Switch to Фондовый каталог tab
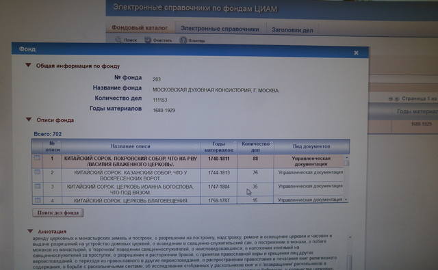Image resolution: width=438 pixels, height=270 pixels. coord(140,27)
